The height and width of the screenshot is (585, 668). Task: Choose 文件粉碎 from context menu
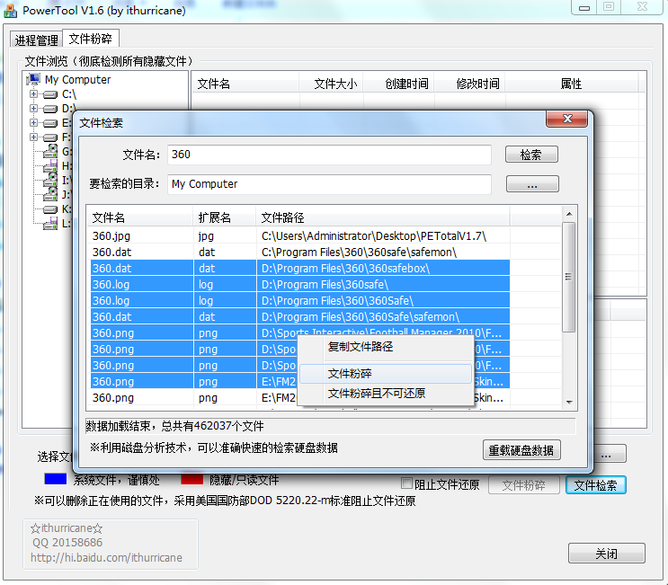coord(386,374)
